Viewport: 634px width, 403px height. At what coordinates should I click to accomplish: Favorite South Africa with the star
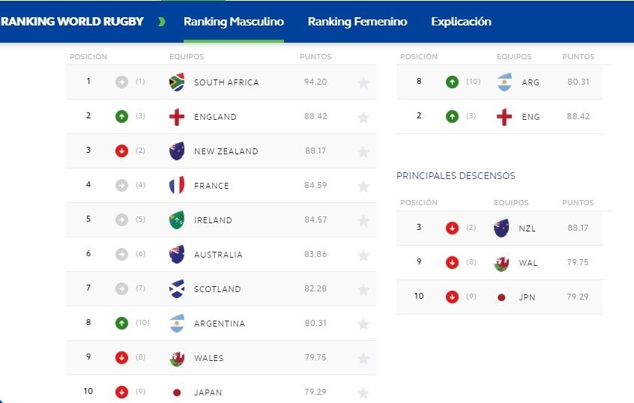point(363,83)
